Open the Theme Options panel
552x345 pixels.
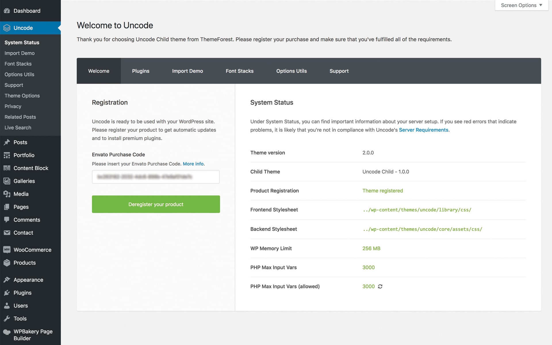point(22,95)
